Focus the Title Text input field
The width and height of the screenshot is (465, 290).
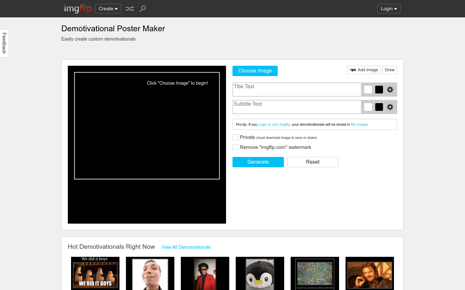pyautogui.click(x=296, y=90)
